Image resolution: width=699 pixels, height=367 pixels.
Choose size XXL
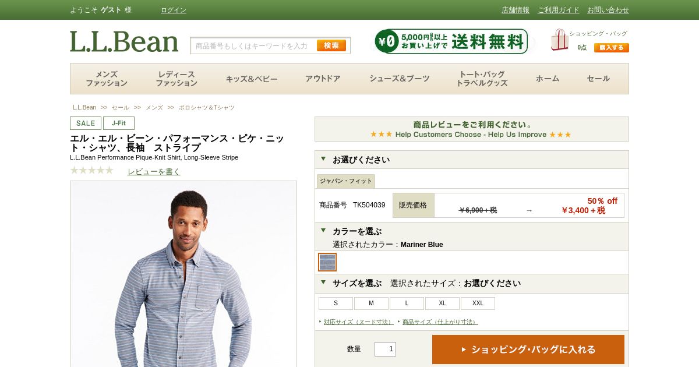(478, 304)
